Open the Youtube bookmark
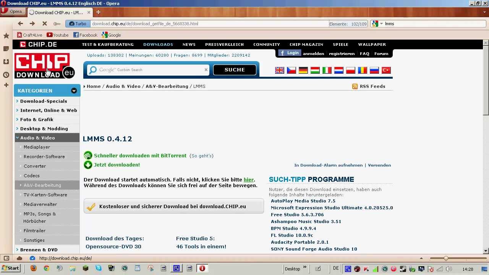This screenshot has height=275, width=489. click(58, 35)
